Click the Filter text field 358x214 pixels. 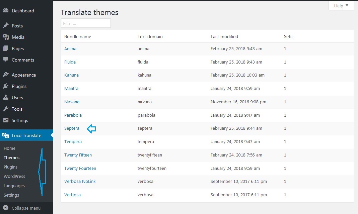point(86,23)
